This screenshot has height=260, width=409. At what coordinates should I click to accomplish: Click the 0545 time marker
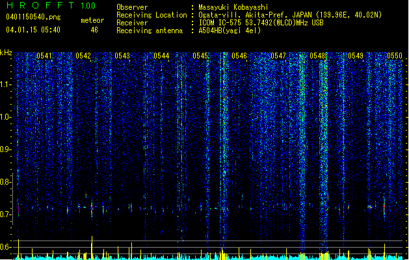point(200,56)
